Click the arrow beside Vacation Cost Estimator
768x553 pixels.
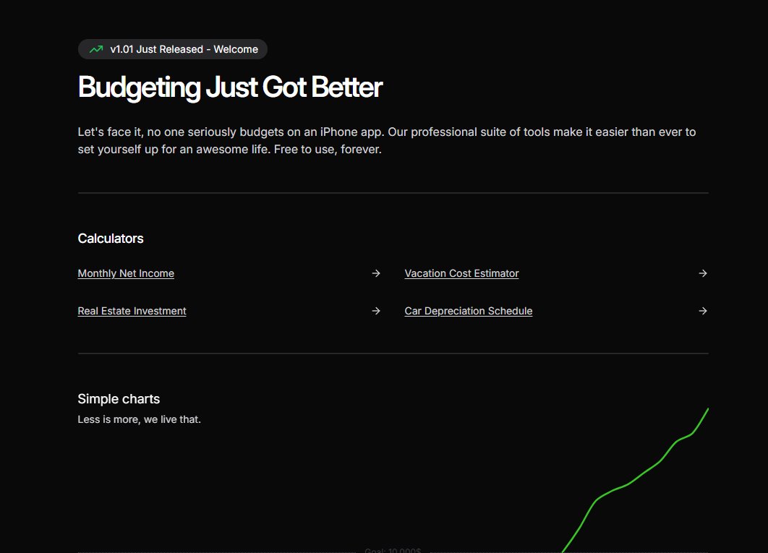click(x=703, y=273)
